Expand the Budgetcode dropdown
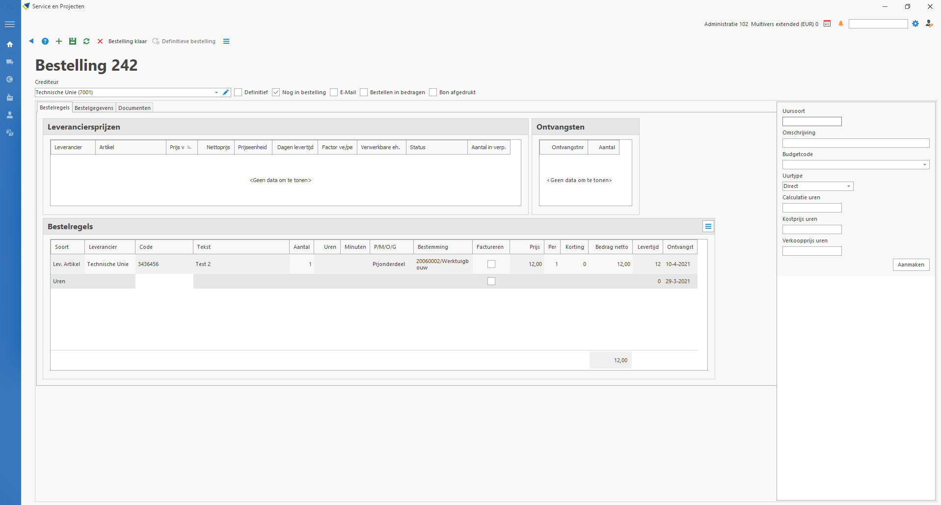Viewport: 941px width, 505px height. coord(924,165)
